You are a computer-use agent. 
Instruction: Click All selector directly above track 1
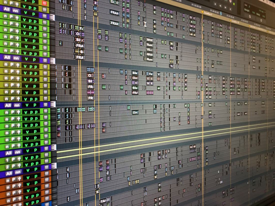click(8, 153)
